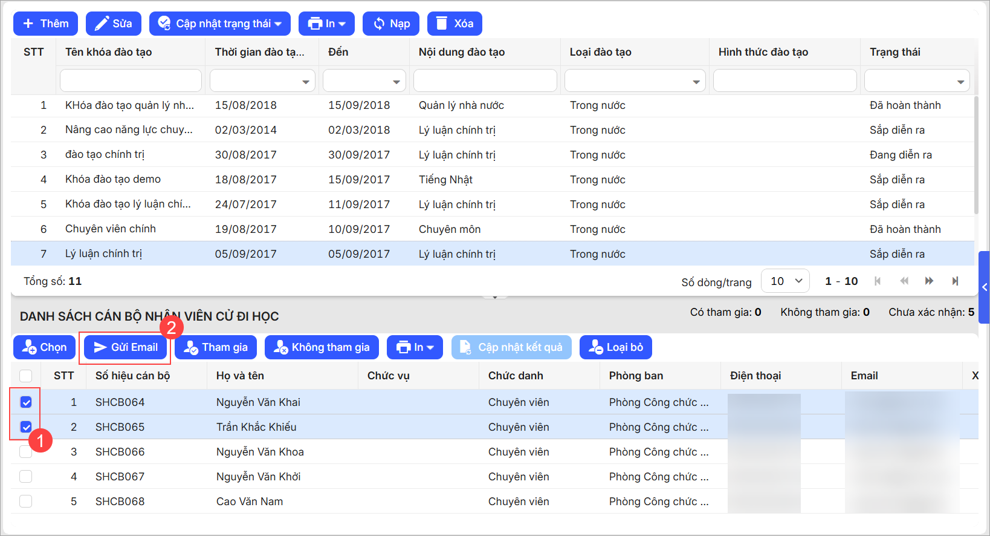Click the Tên khóa đào tạo filter field
Viewport: 990px width, 536px height.
[x=131, y=80]
